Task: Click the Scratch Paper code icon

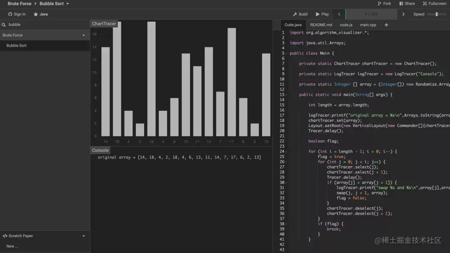Action: pos(5,236)
